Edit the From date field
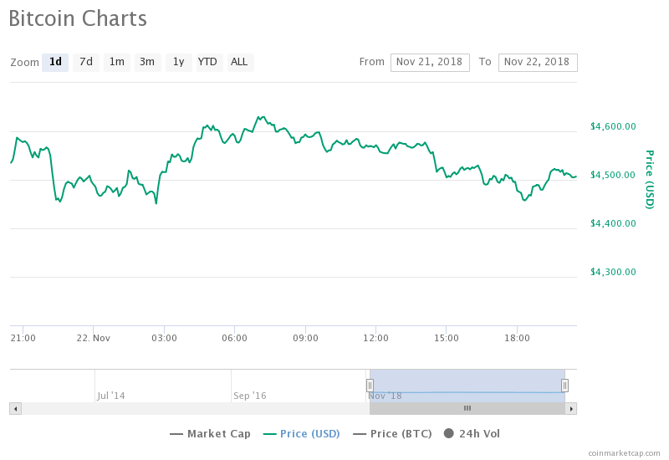The height and width of the screenshot is (460, 669). pyautogui.click(x=430, y=62)
